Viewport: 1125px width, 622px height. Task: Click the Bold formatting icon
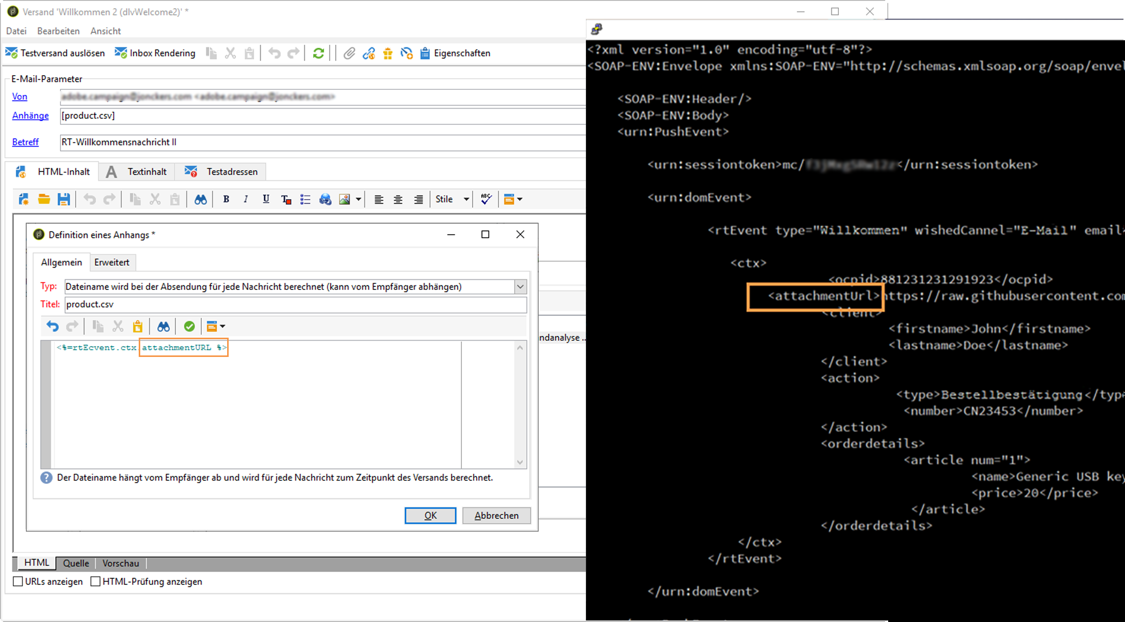click(226, 200)
